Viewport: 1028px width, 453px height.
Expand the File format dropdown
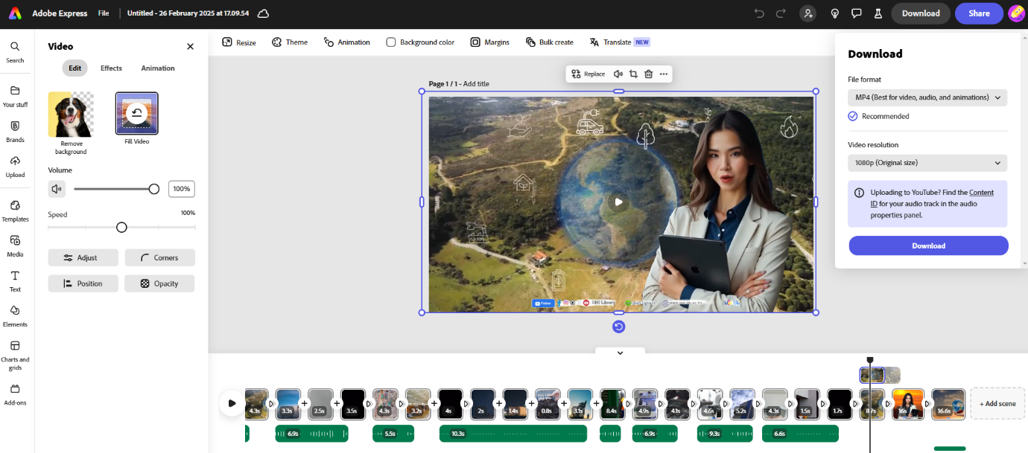[x=927, y=97]
